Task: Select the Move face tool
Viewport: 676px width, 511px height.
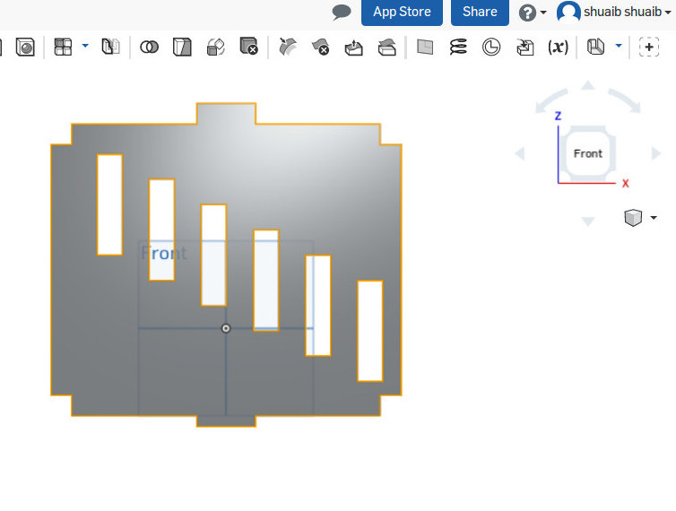Action: [x=353, y=48]
